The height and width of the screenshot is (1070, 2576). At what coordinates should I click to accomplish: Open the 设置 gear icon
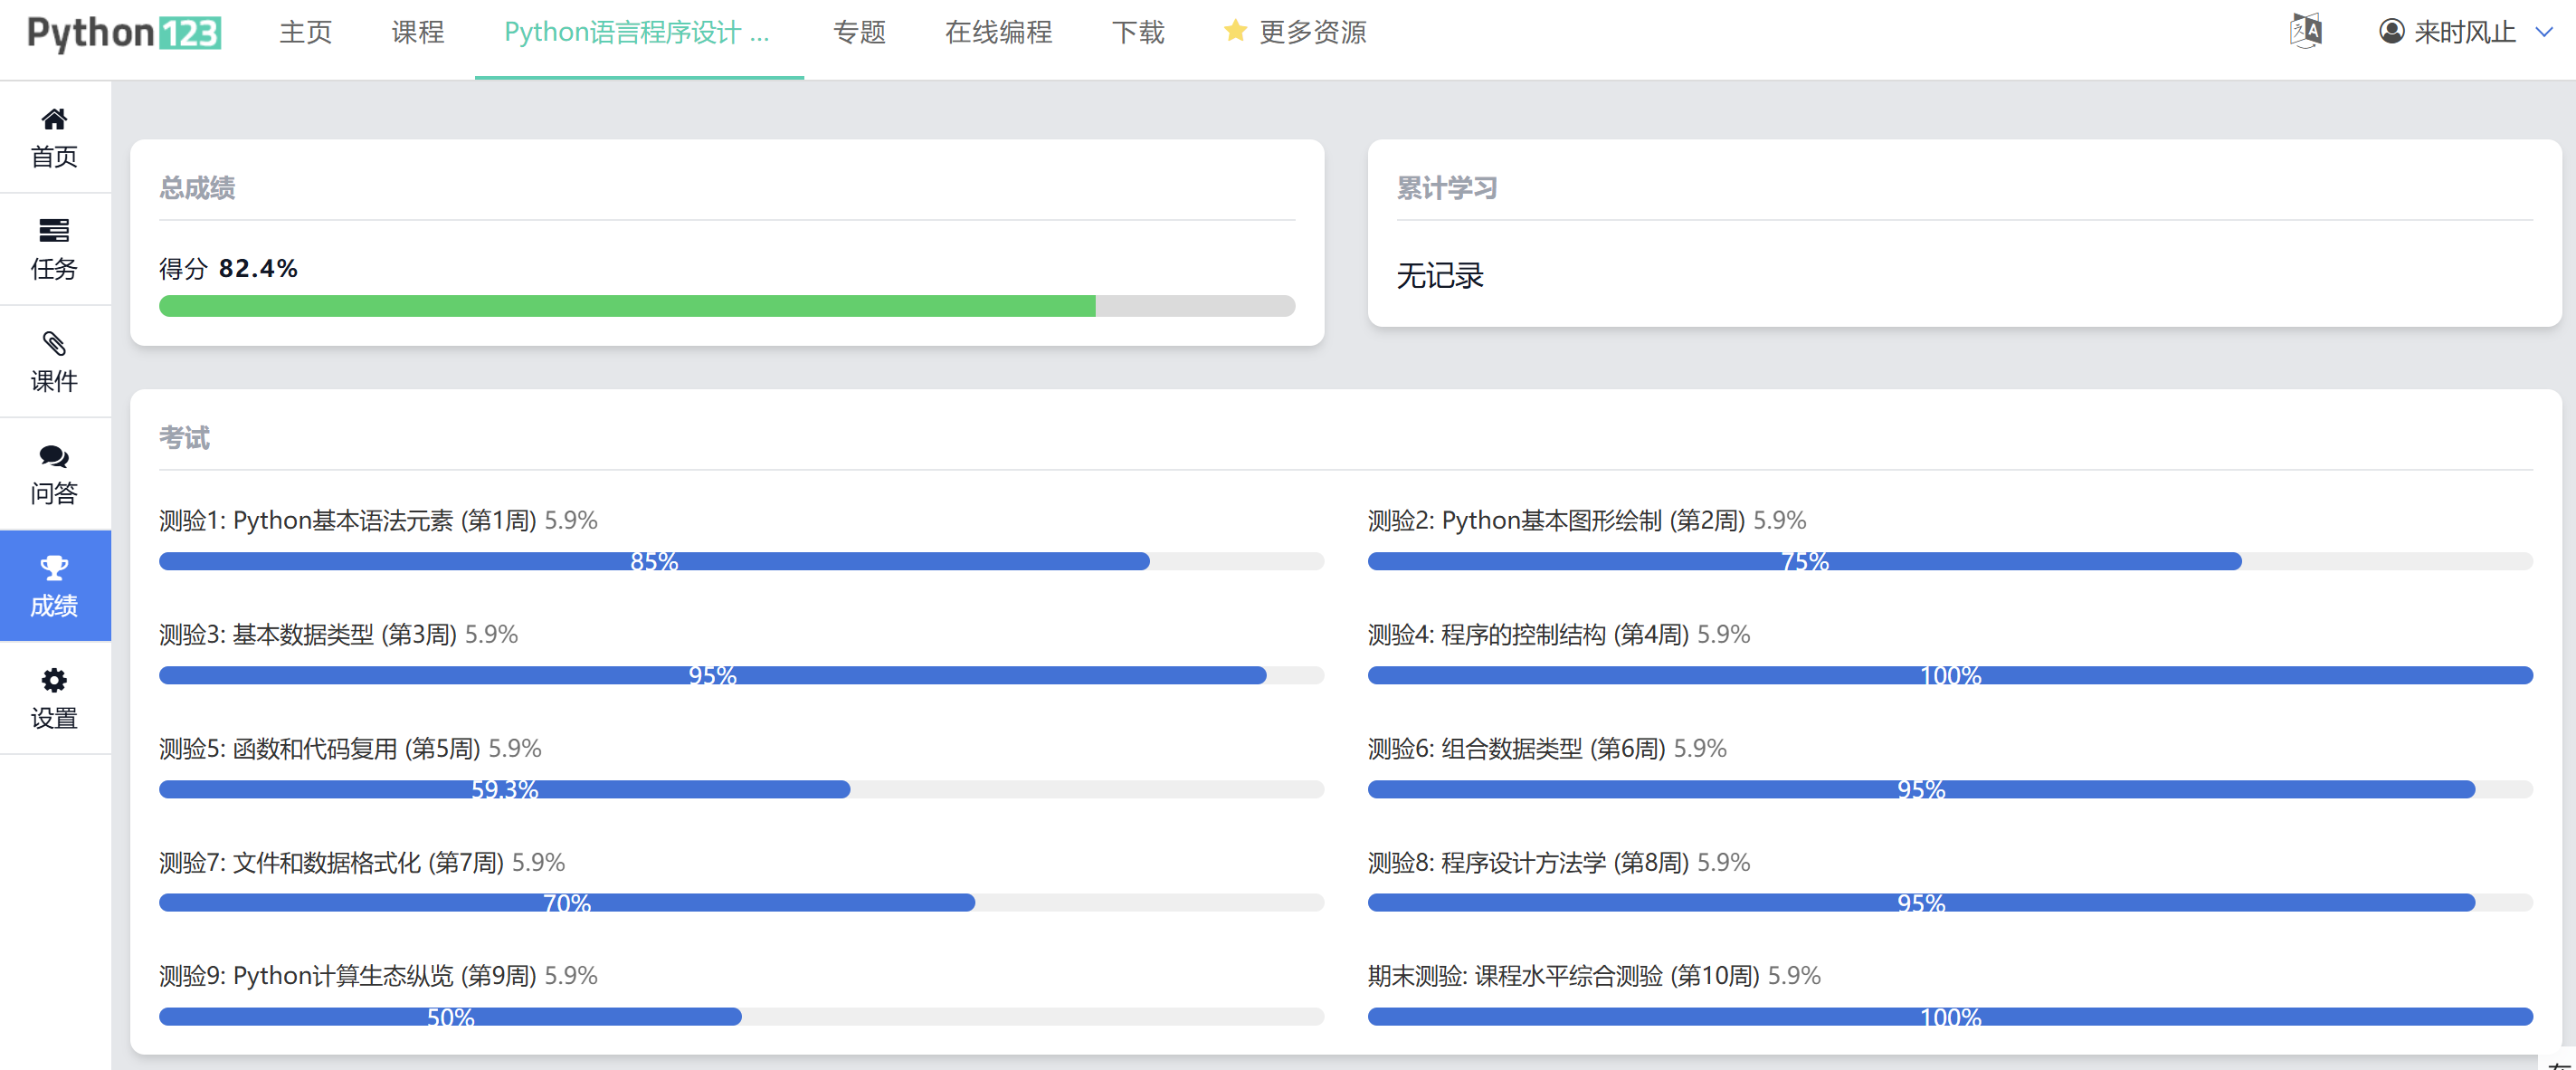tap(54, 681)
